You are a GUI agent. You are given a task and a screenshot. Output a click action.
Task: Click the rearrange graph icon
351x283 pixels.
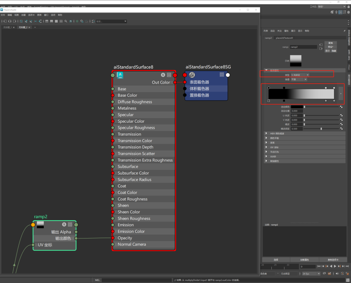[35, 21]
